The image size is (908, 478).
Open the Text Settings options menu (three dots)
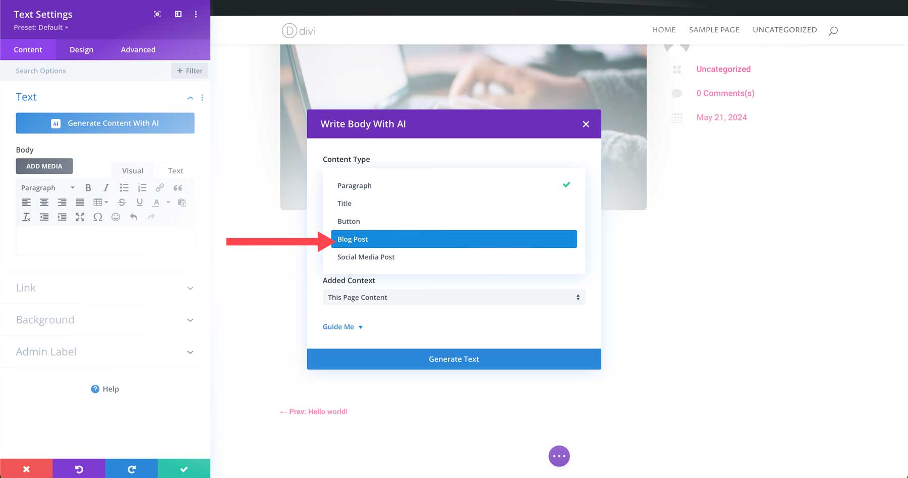(x=196, y=14)
